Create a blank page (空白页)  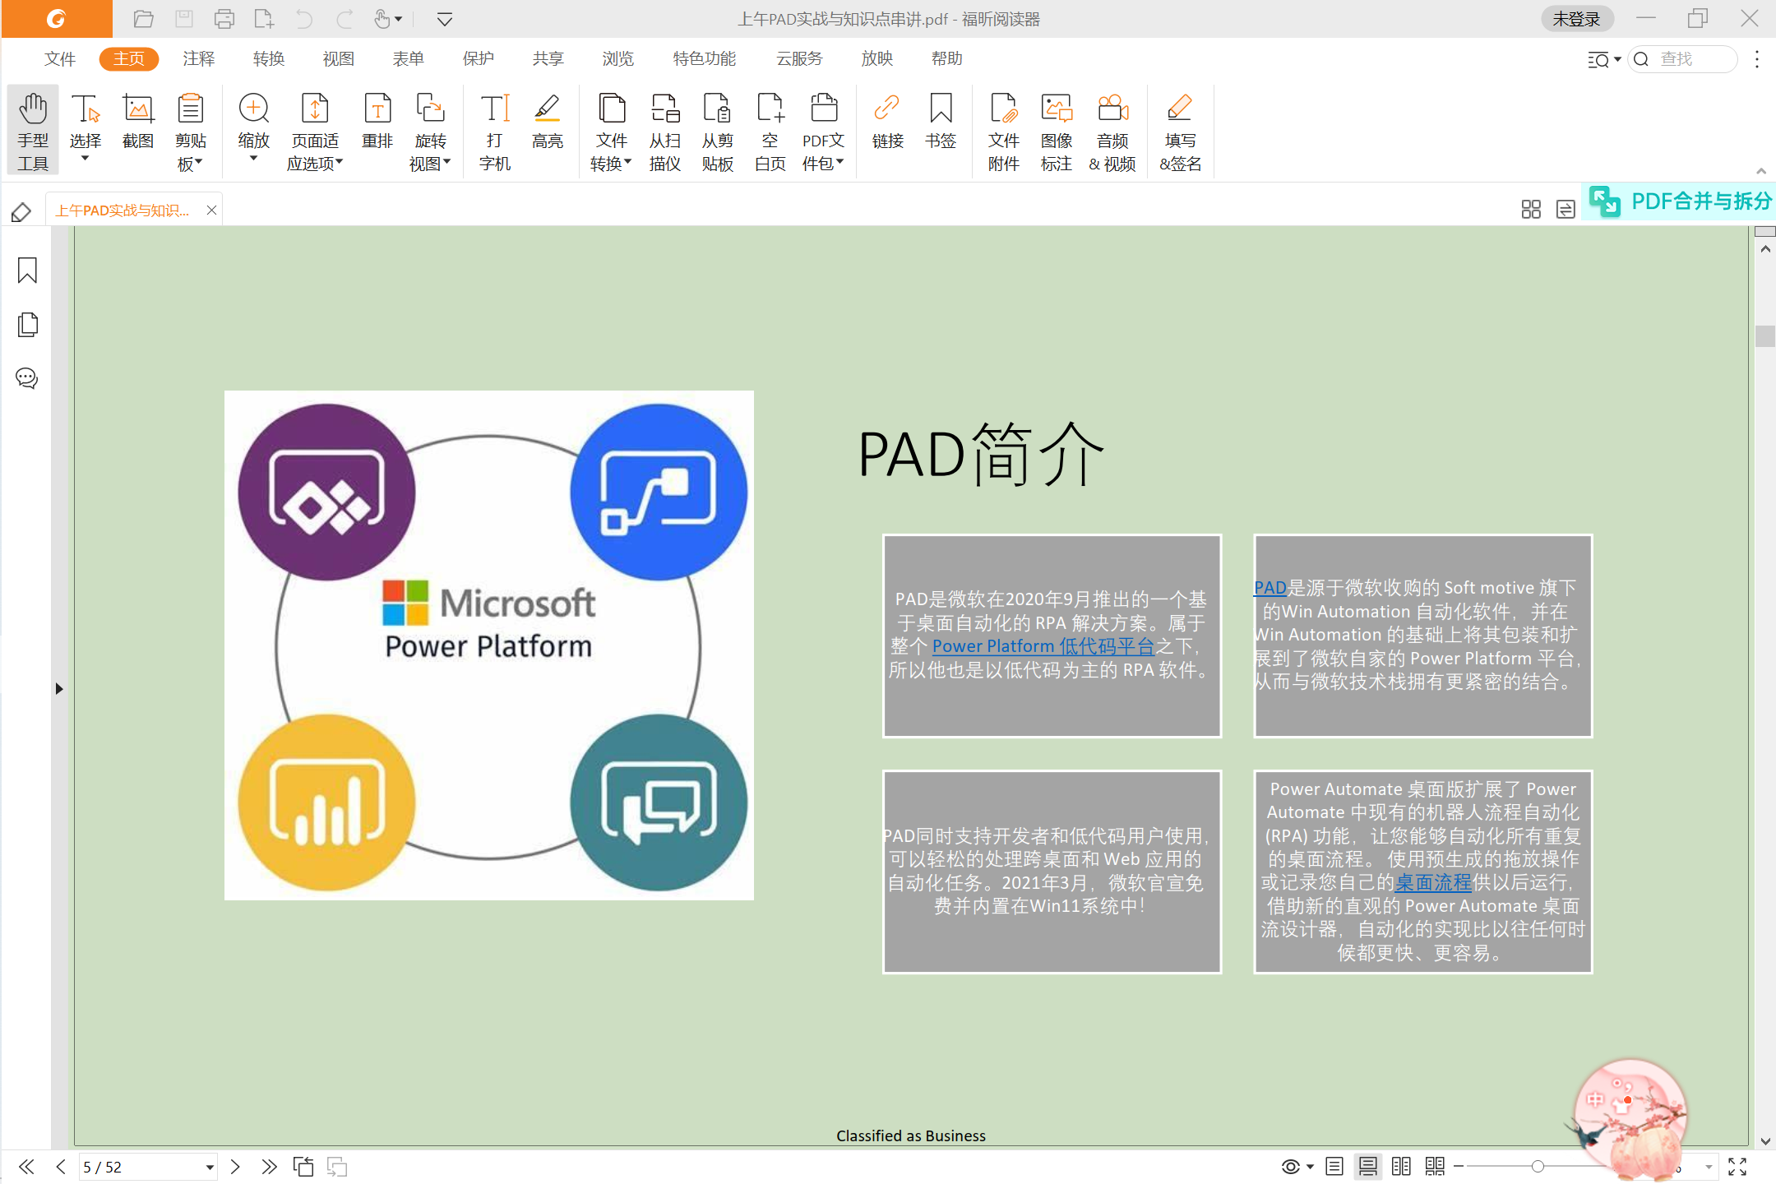[770, 132]
